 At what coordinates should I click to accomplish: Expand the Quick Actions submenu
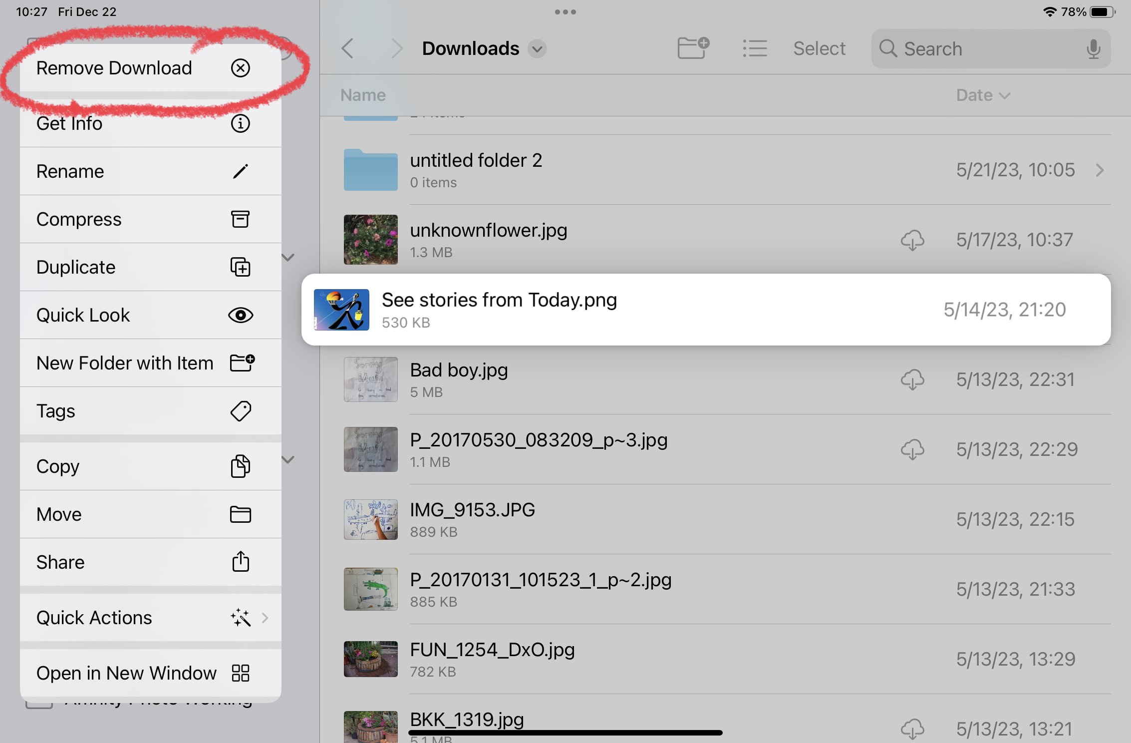click(265, 618)
